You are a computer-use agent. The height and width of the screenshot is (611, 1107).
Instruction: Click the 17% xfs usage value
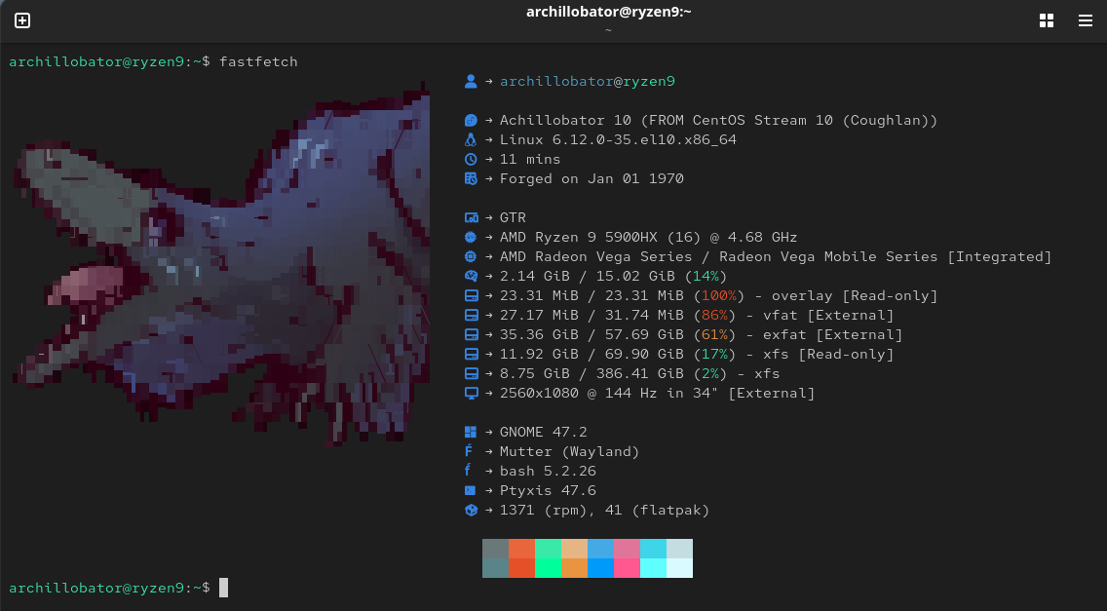click(x=714, y=354)
